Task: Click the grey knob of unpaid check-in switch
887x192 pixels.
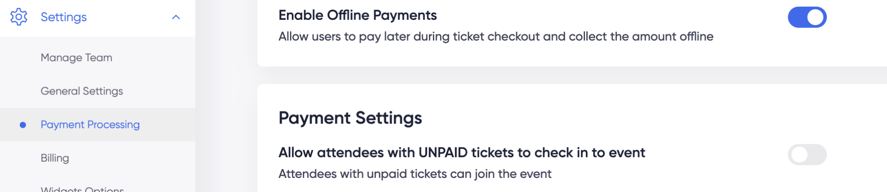Action: pyautogui.click(x=799, y=154)
